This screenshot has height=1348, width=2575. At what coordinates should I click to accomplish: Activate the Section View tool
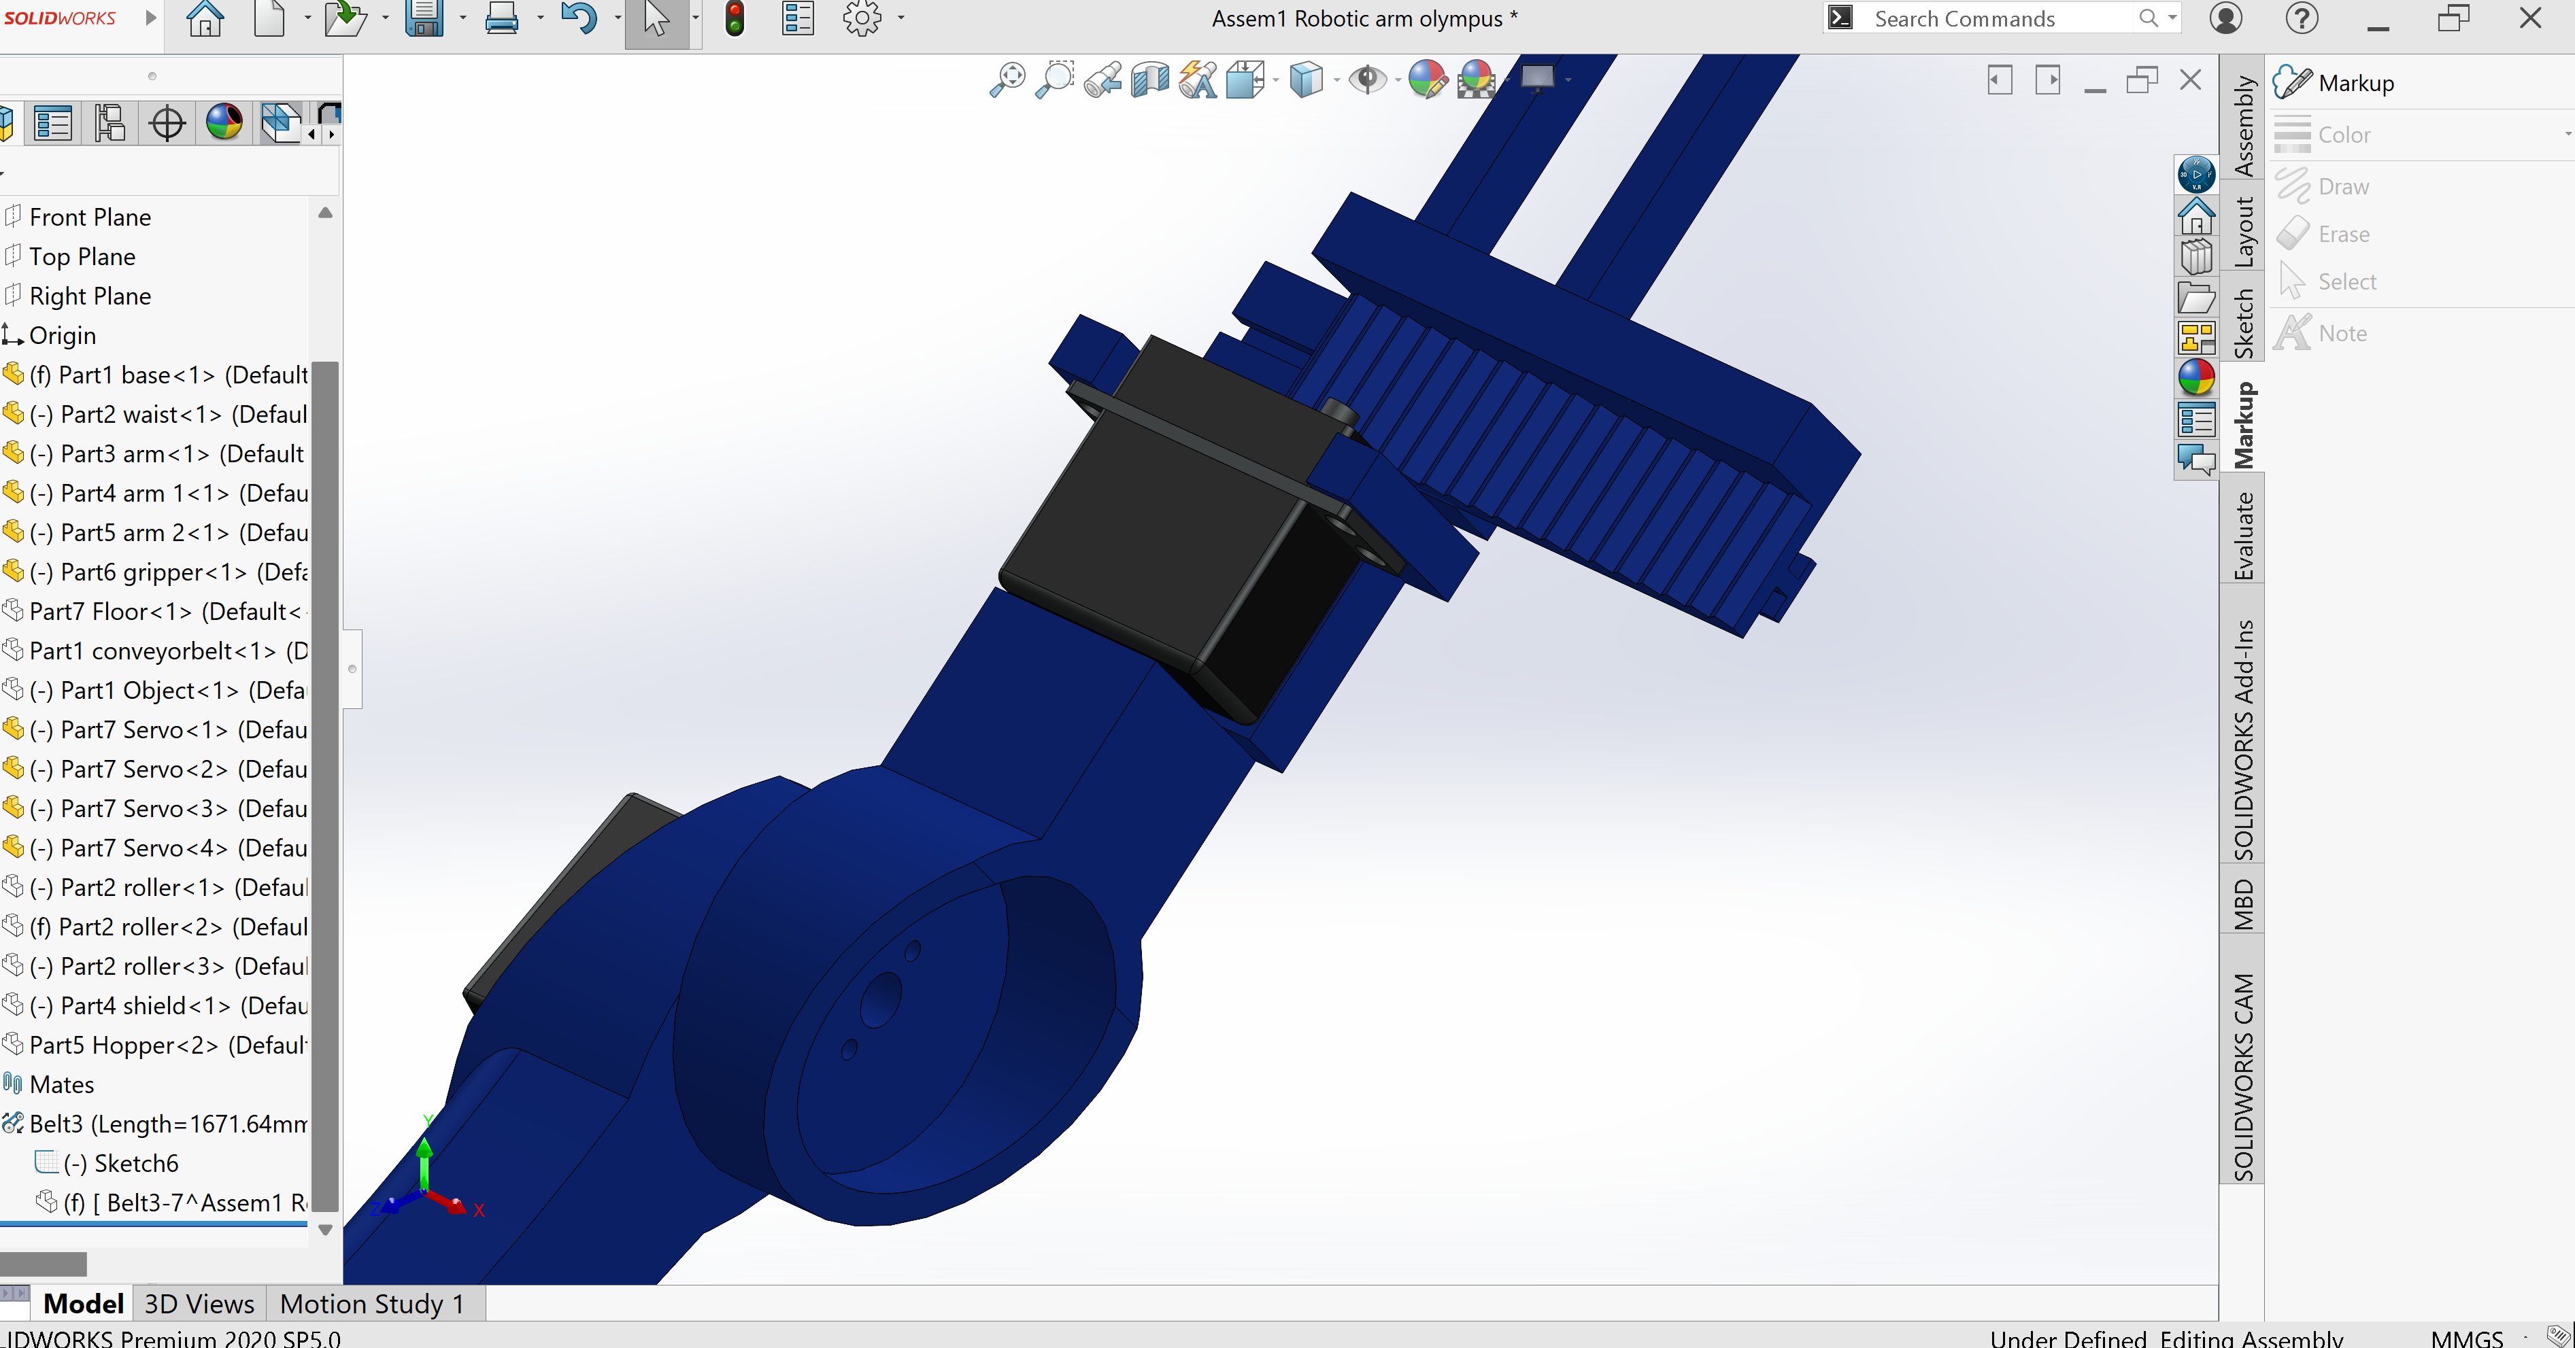[x=1149, y=79]
